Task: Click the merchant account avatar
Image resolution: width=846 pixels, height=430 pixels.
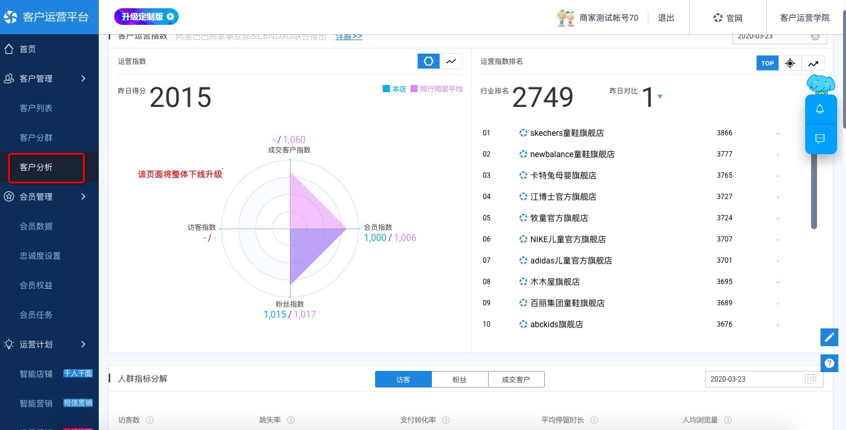Action: point(566,18)
